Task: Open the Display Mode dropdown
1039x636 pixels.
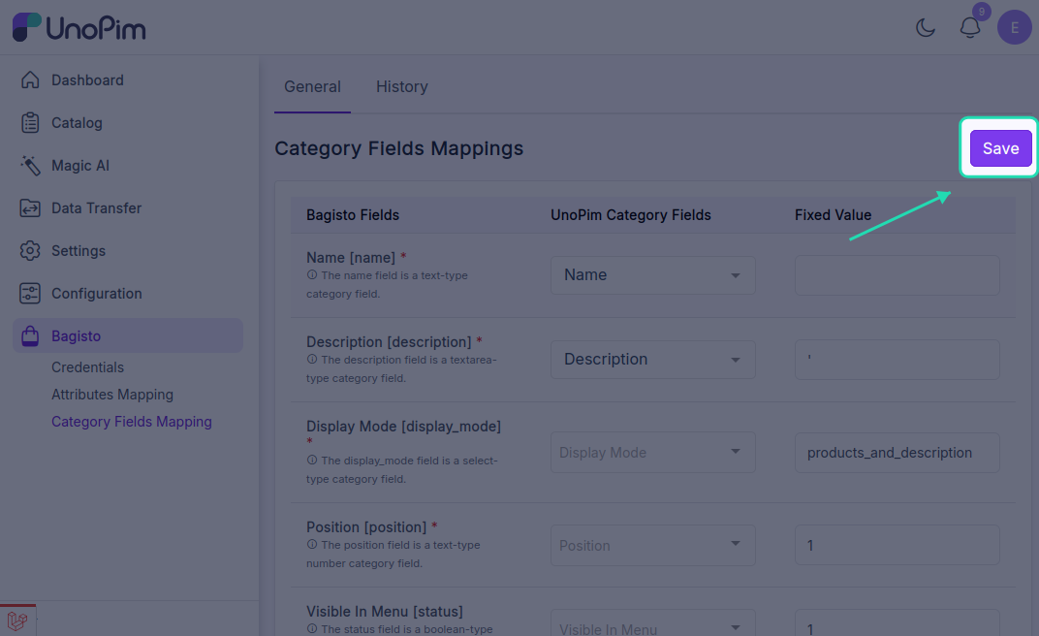Action: click(x=652, y=453)
